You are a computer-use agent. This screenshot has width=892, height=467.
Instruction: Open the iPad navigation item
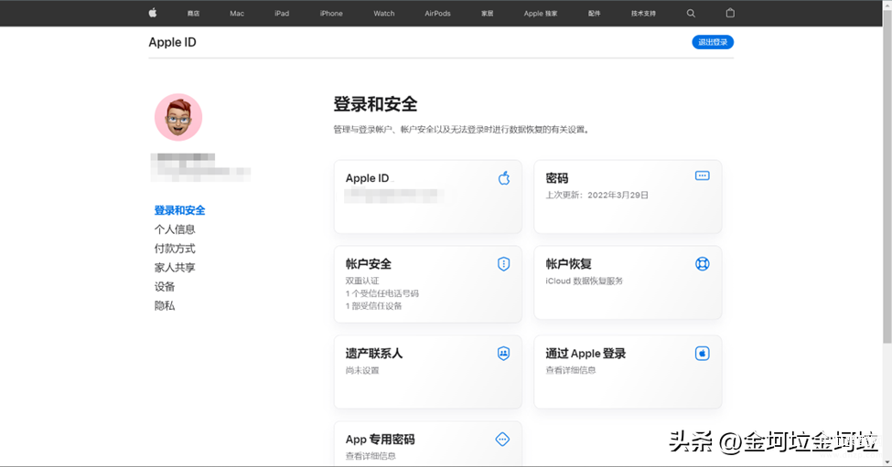tap(282, 14)
